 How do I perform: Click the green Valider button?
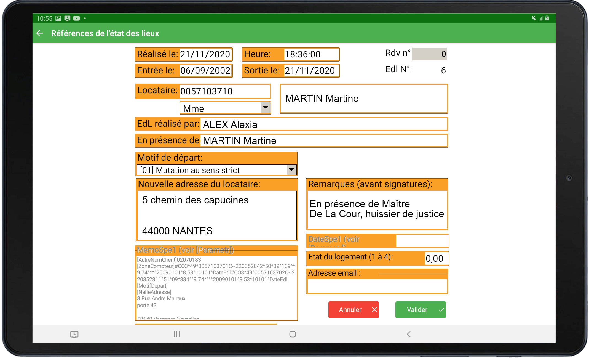[x=420, y=310]
